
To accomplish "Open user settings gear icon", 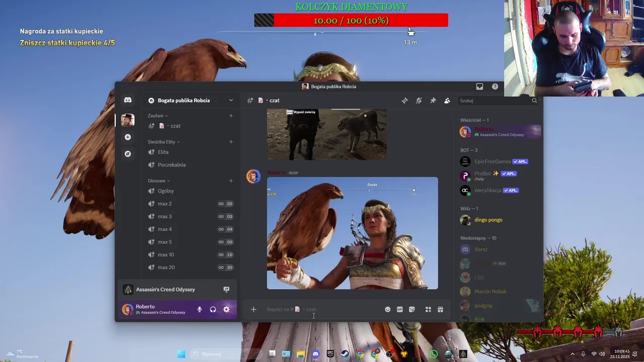I will coord(226,309).
